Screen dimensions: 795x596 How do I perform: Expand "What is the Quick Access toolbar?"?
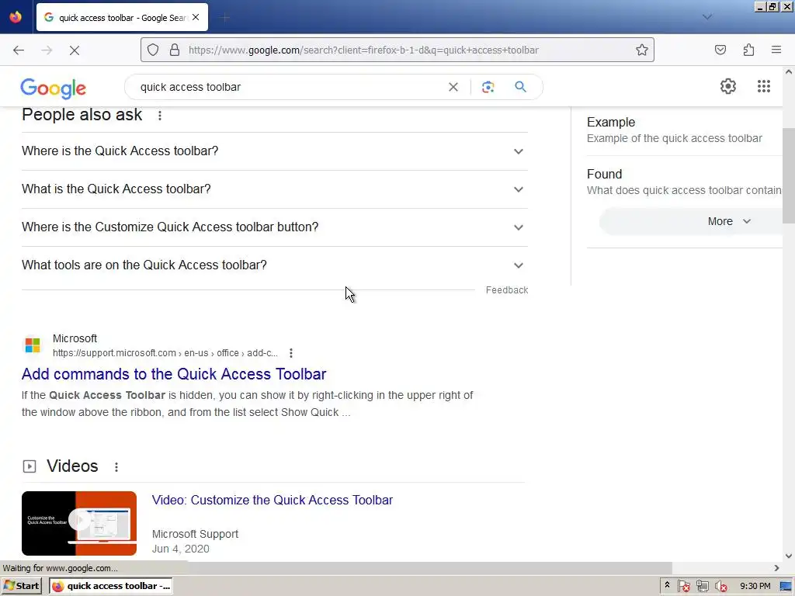click(275, 189)
